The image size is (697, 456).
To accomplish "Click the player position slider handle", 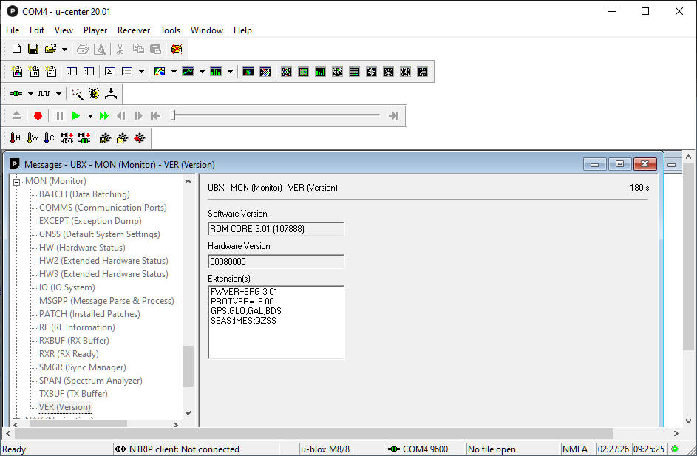I will [174, 115].
